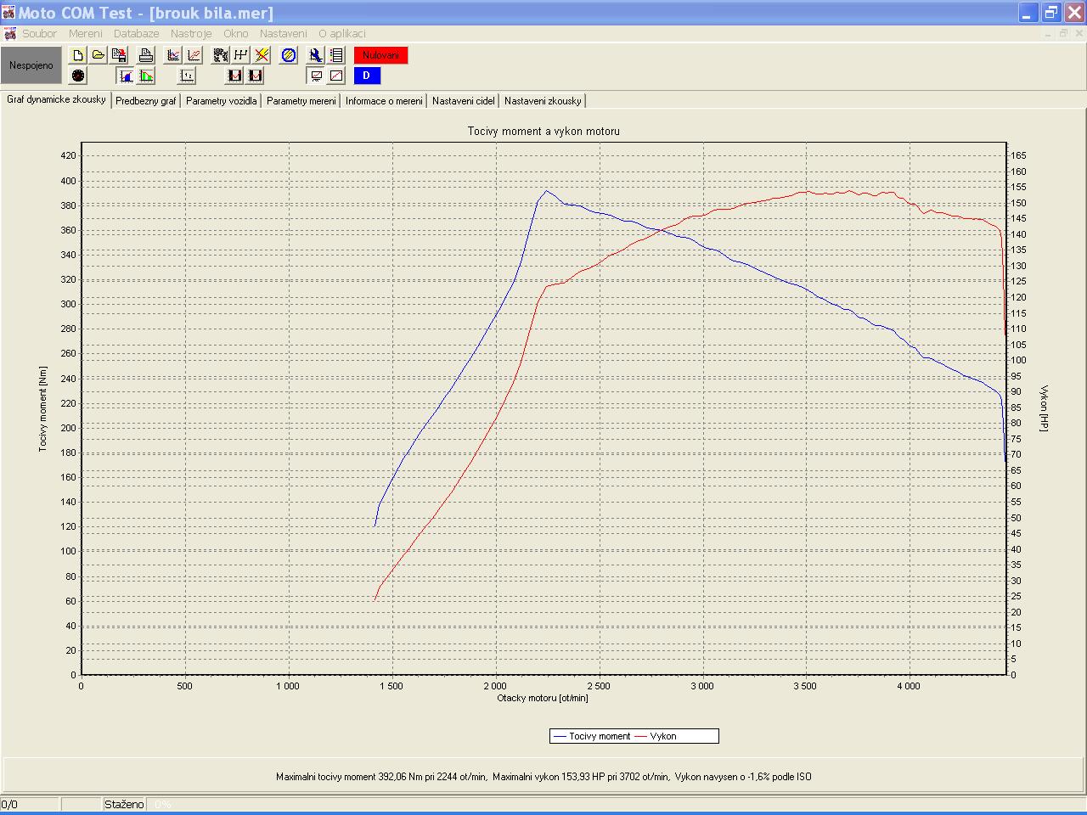The width and height of the screenshot is (1087, 815).
Task: Switch to the Nastaveni zkousky tab
Action: click(543, 101)
